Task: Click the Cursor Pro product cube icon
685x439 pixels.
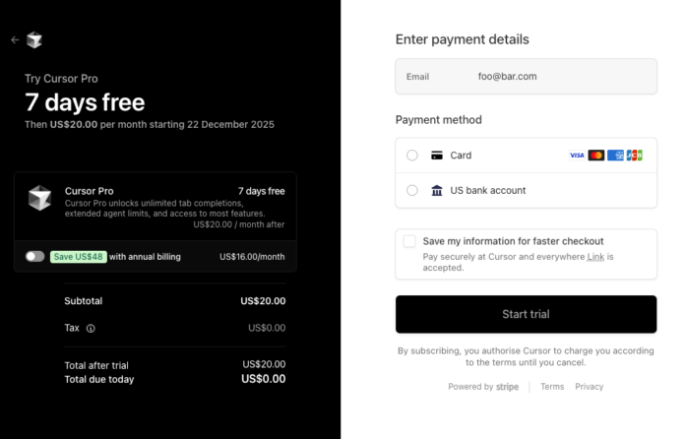Action: coord(40,198)
